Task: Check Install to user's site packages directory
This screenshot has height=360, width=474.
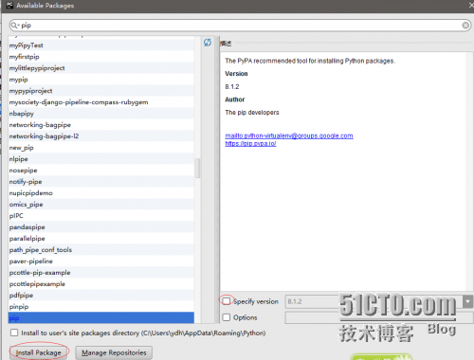Action: pos(14,333)
